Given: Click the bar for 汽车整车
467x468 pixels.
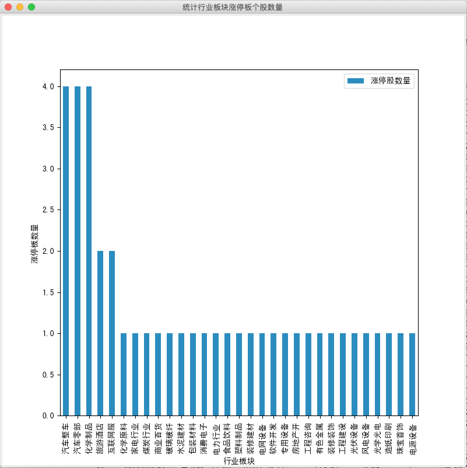Looking at the screenshot, I should (66, 251).
